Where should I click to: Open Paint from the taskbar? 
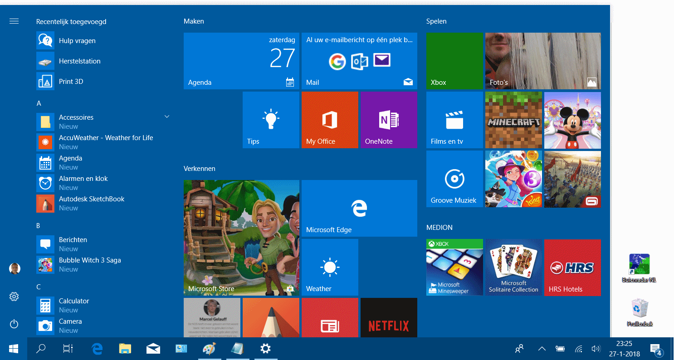pos(209,349)
